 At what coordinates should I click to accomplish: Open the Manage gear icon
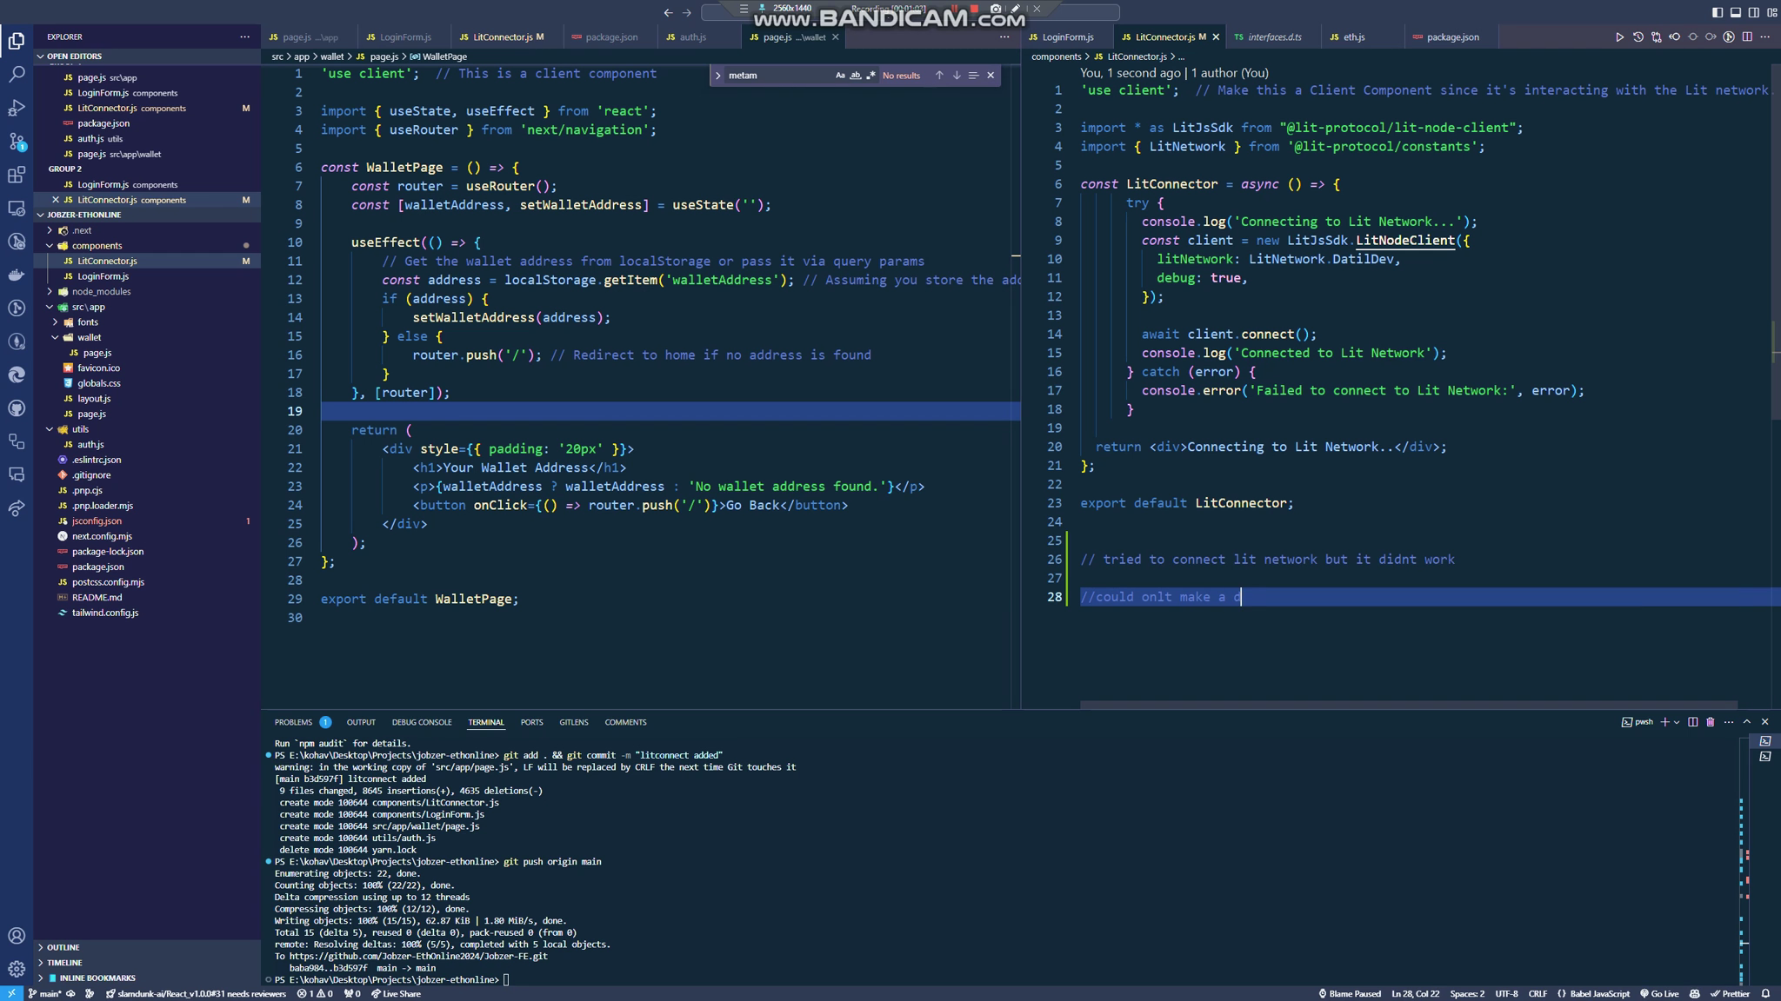click(17, 969)
